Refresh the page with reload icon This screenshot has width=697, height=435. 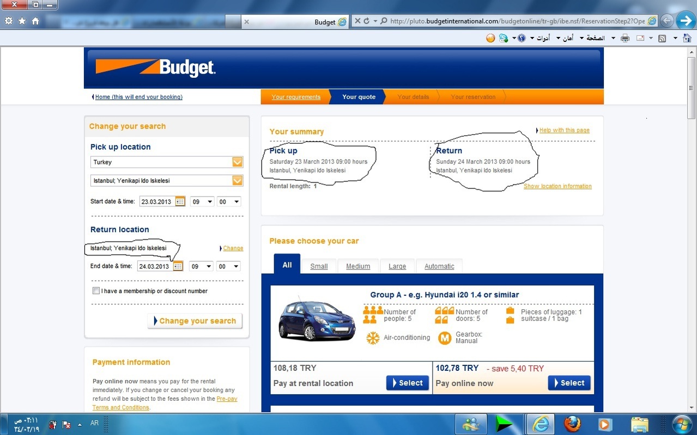click(367, 21)
